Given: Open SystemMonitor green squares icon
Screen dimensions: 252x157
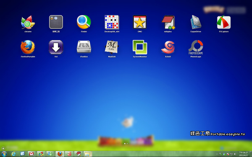Looking at the screenshot, I should (140, 47).
